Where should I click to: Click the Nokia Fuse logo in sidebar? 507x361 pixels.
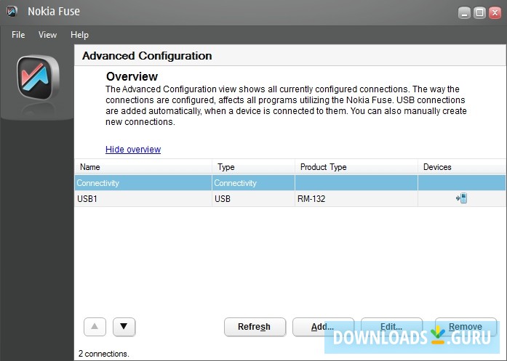[38, 78]
